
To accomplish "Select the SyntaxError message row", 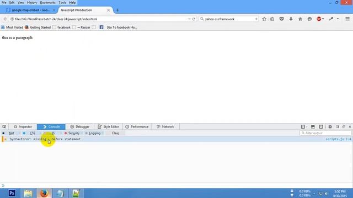I will [176, 139].
